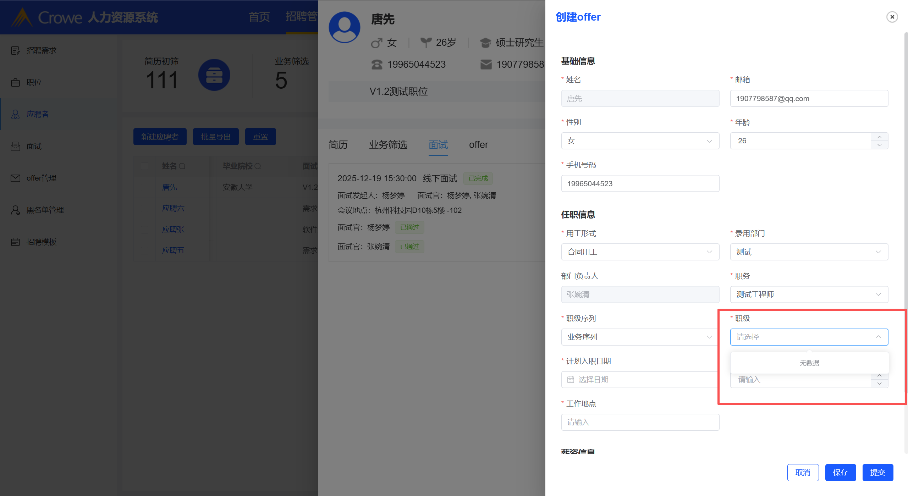Click the 提交 button

click(x=877, y=473)
